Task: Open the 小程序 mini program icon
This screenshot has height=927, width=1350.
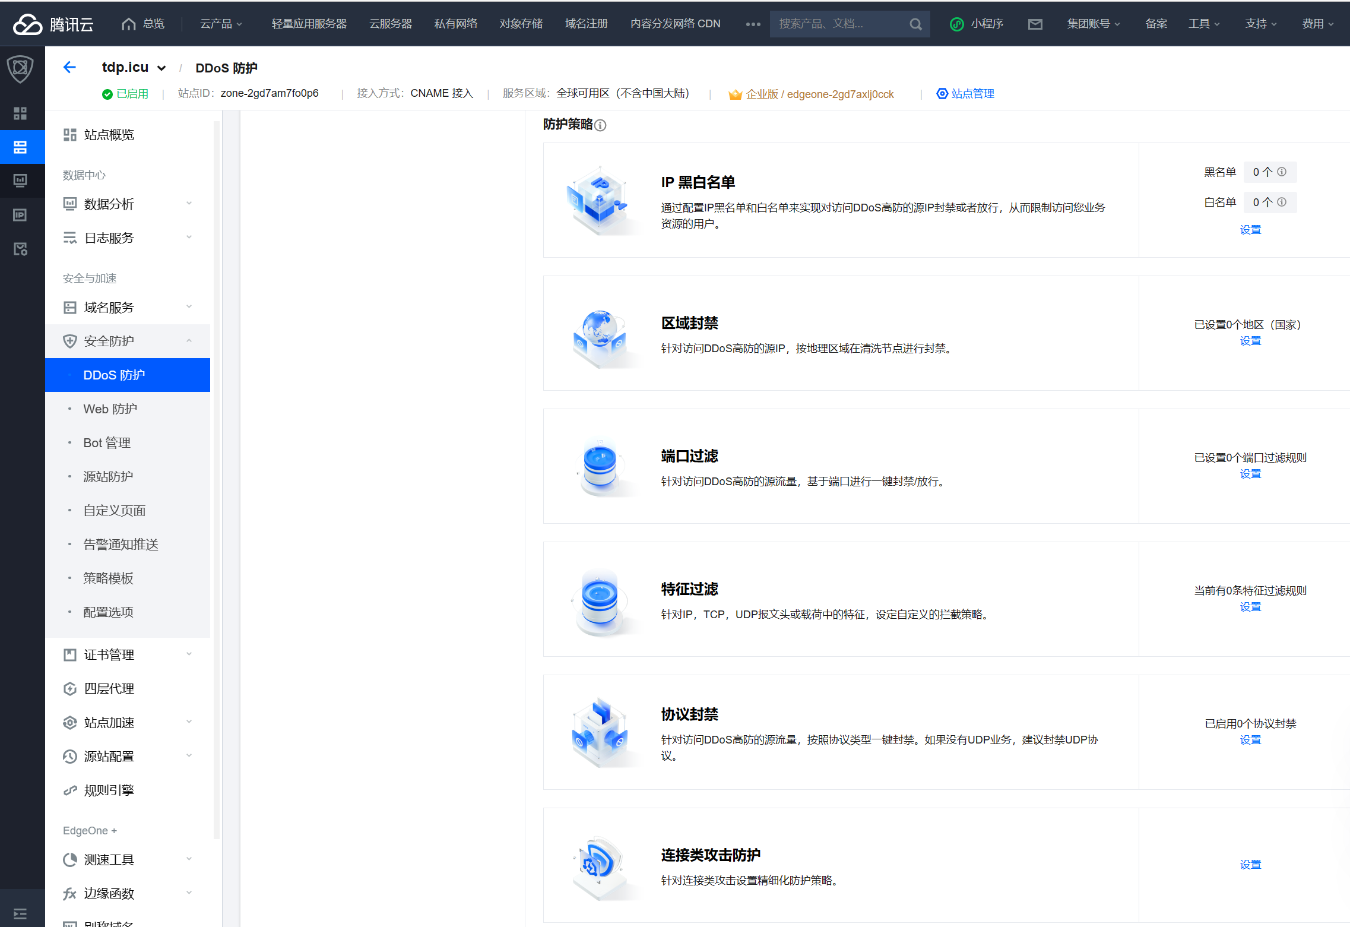Action: [x=956, y=24]
